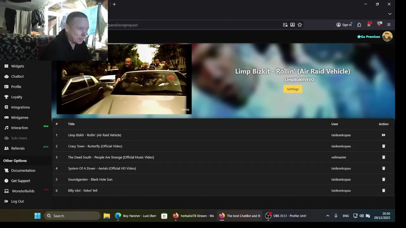Open Get Support link
Viewport: 406px width, 228px height.
[x=21, y=181]
